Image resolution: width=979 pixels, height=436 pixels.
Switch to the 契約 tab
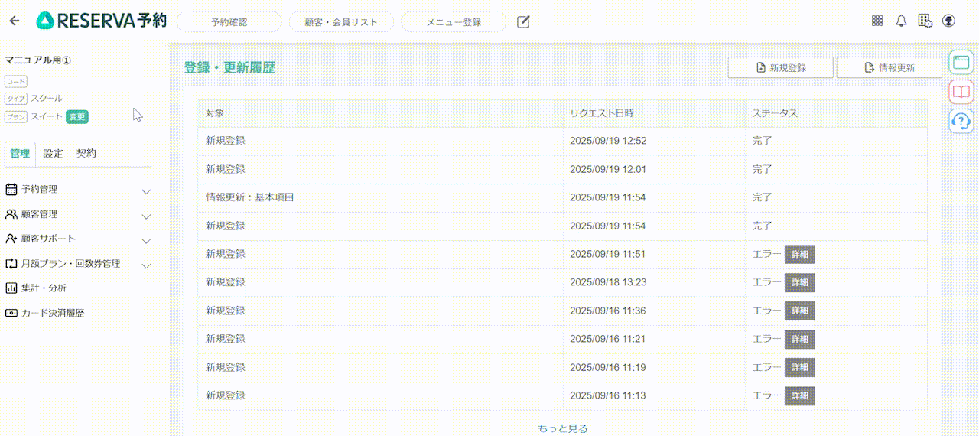click(86, 153)
